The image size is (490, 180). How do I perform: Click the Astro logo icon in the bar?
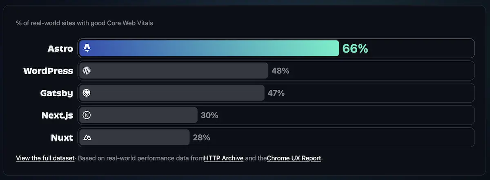[87, 49]
